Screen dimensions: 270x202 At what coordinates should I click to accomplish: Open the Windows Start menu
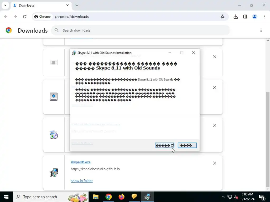6,197
